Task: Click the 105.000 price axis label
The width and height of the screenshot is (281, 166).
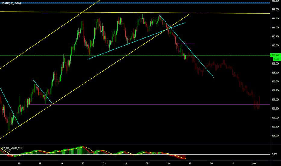Action: tap(276, 136)
